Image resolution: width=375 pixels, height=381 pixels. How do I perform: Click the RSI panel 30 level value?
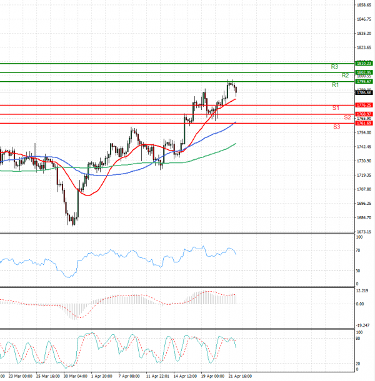pyautogui.click(x=358, y=270)
